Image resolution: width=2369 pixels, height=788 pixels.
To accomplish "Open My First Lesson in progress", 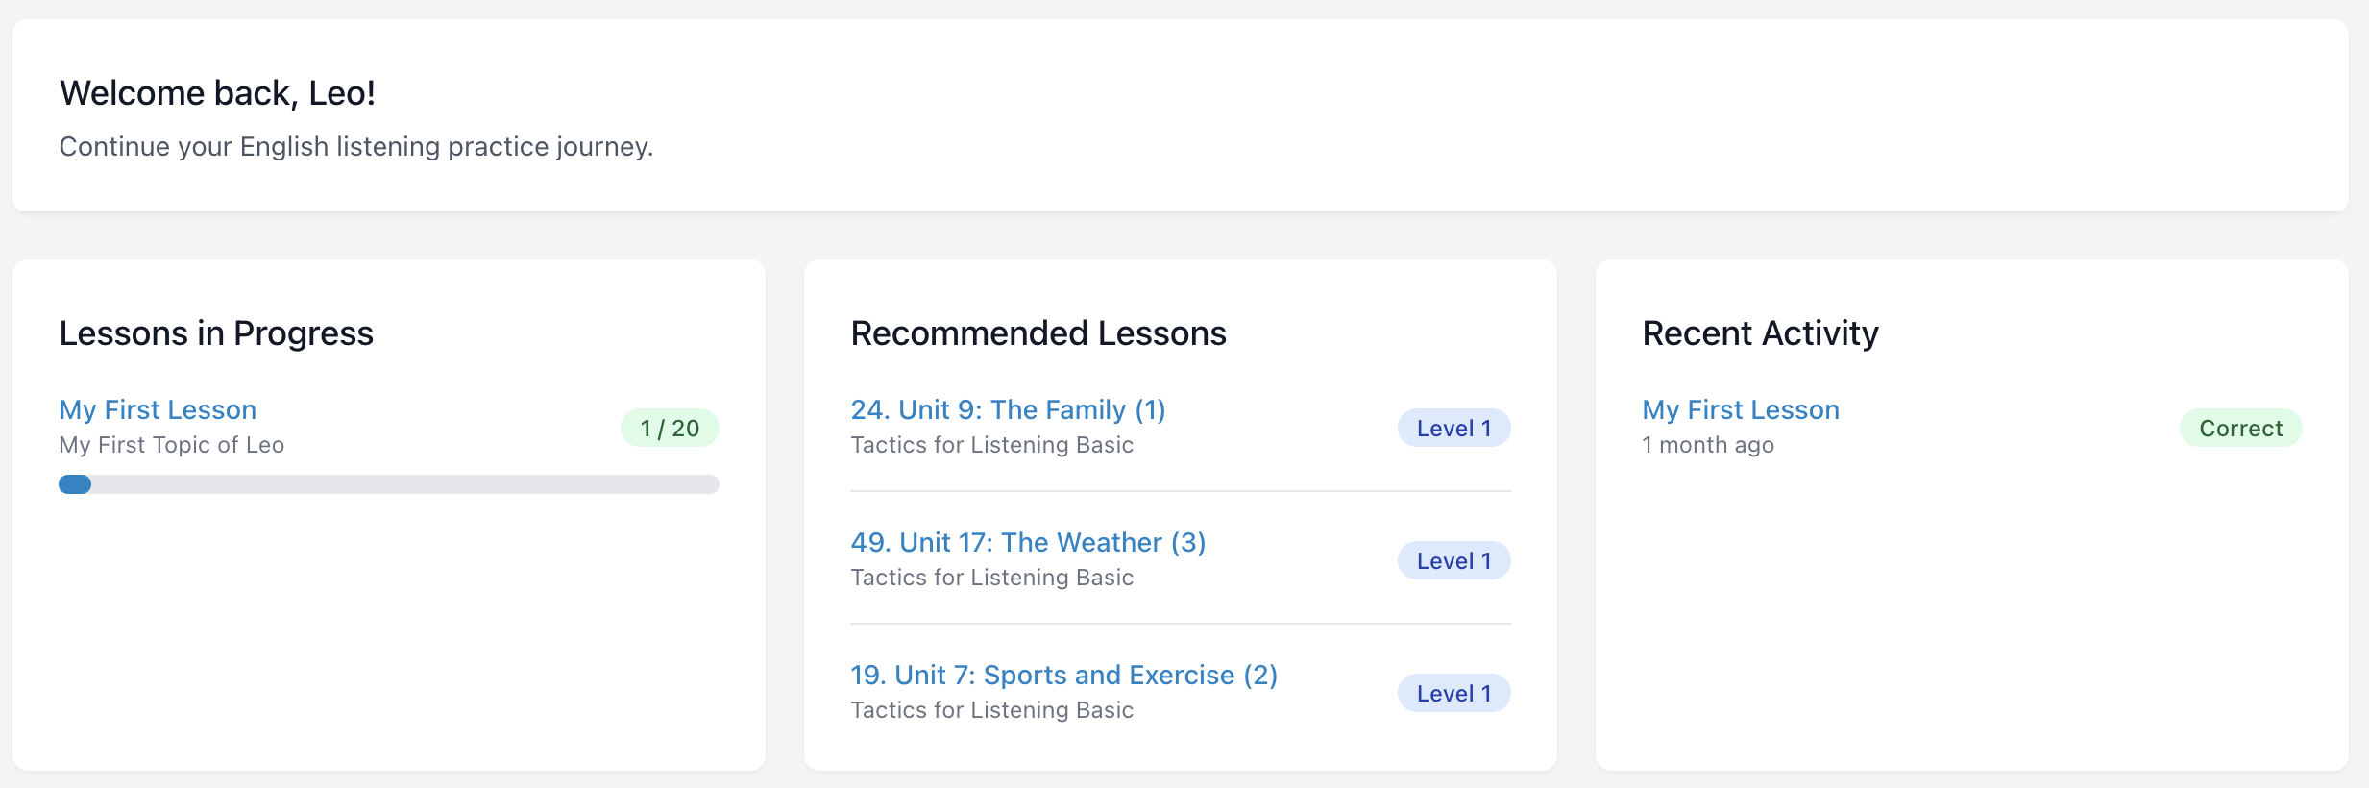I will click(158, 409).
